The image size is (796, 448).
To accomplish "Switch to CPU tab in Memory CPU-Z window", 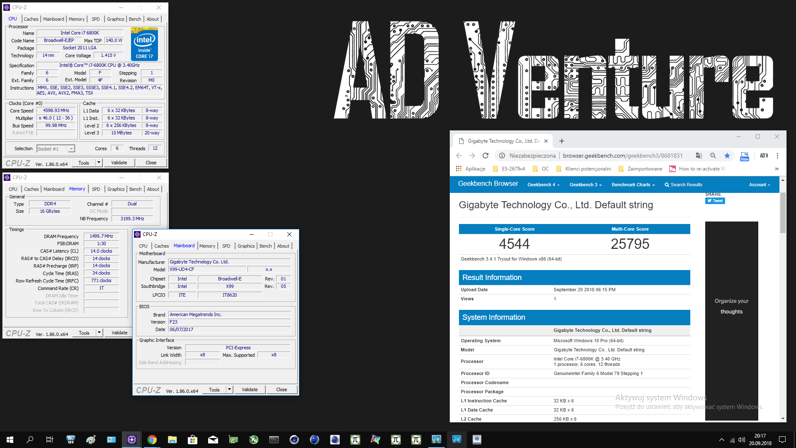I will 13,189.
